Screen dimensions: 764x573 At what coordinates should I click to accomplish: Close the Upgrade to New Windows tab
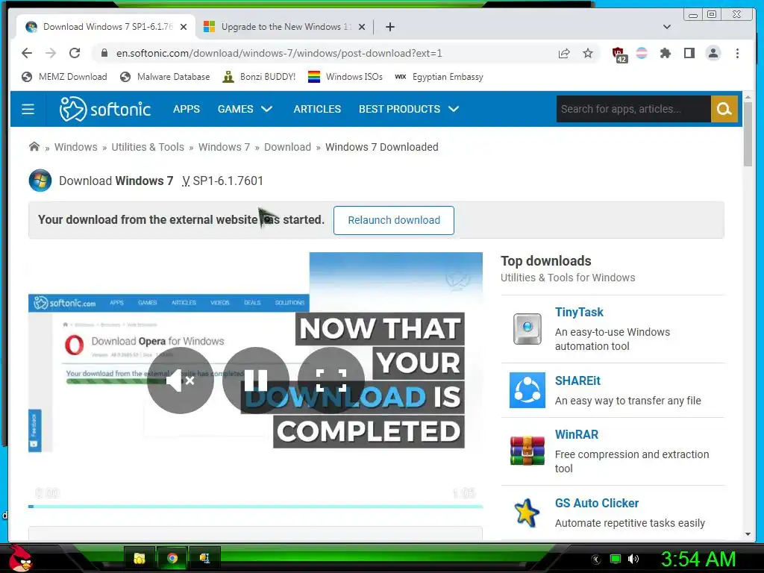tap(362, 27)
